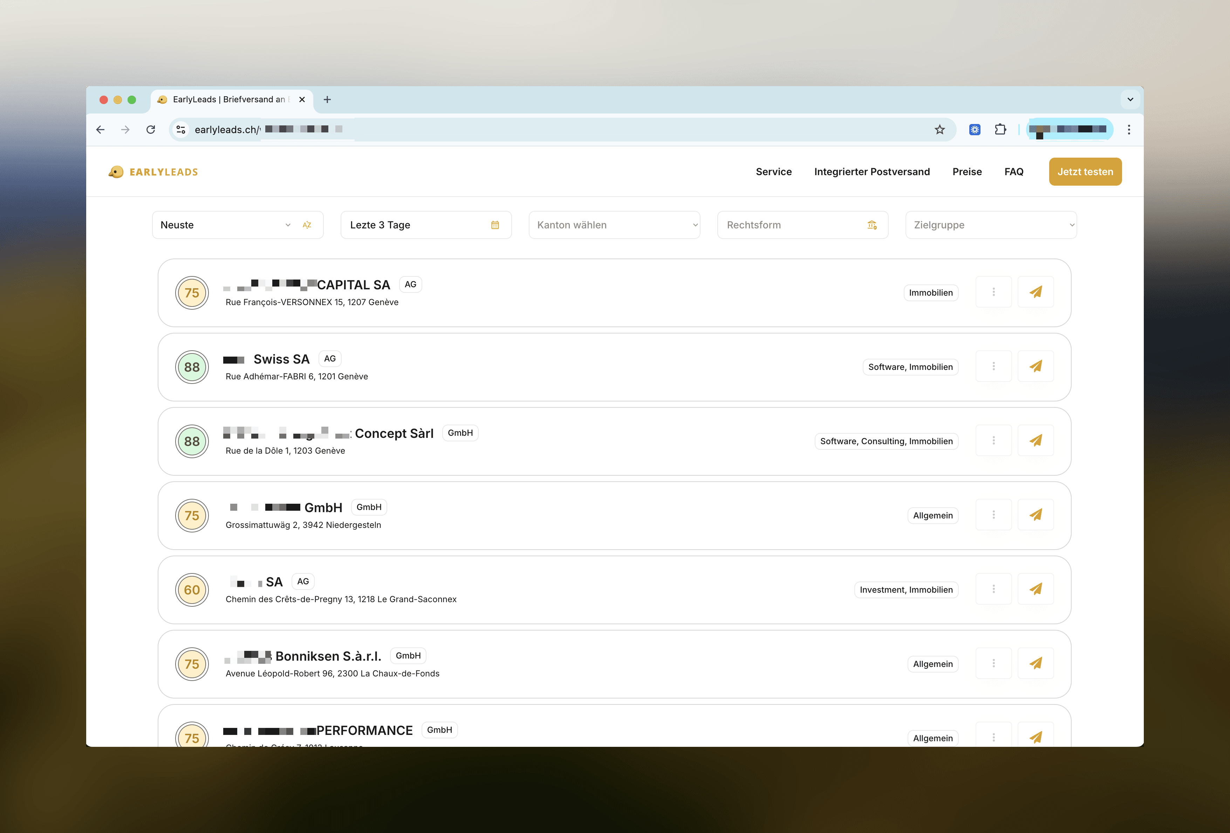The image size is (1230, 833).
Task: Open browser extensions puzzle icon
Action: pyautogui.click(x=1000, y=130)
